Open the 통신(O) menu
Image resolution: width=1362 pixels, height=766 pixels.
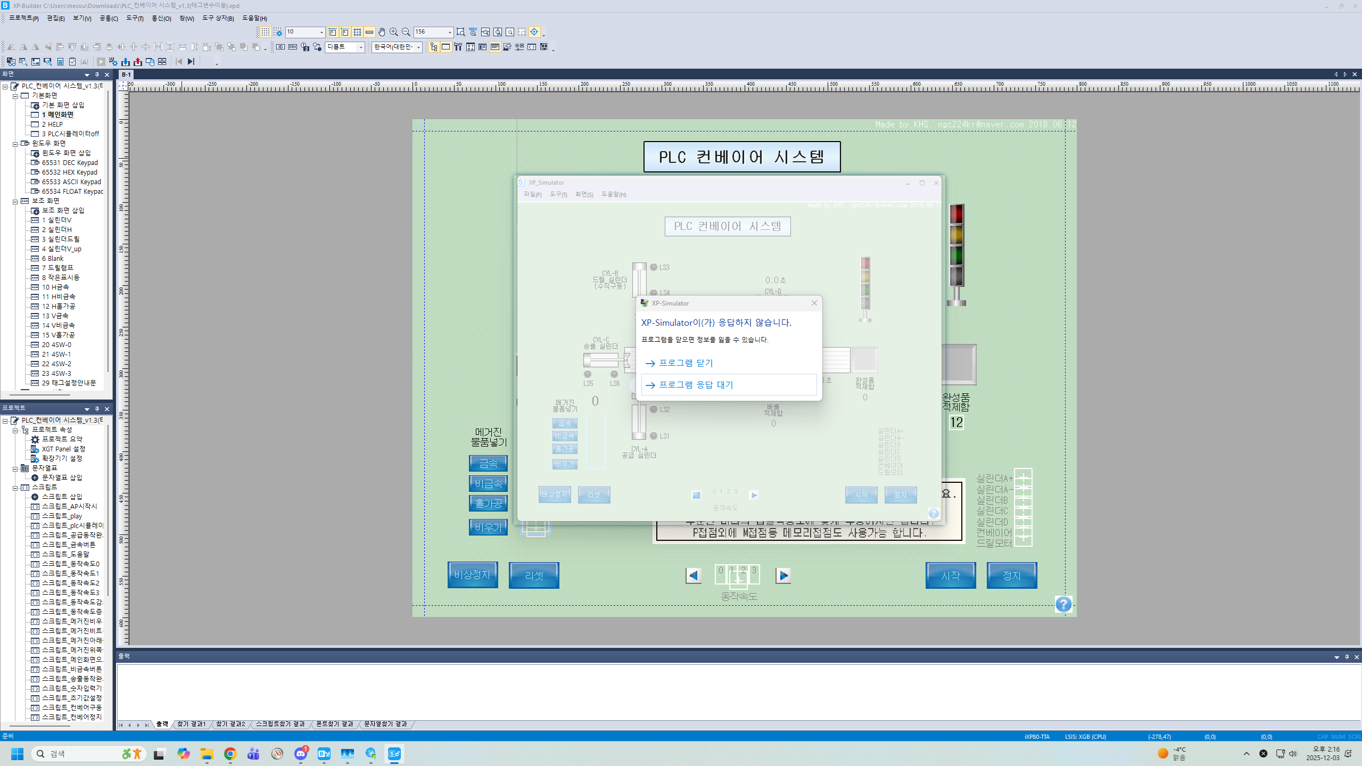161,18
